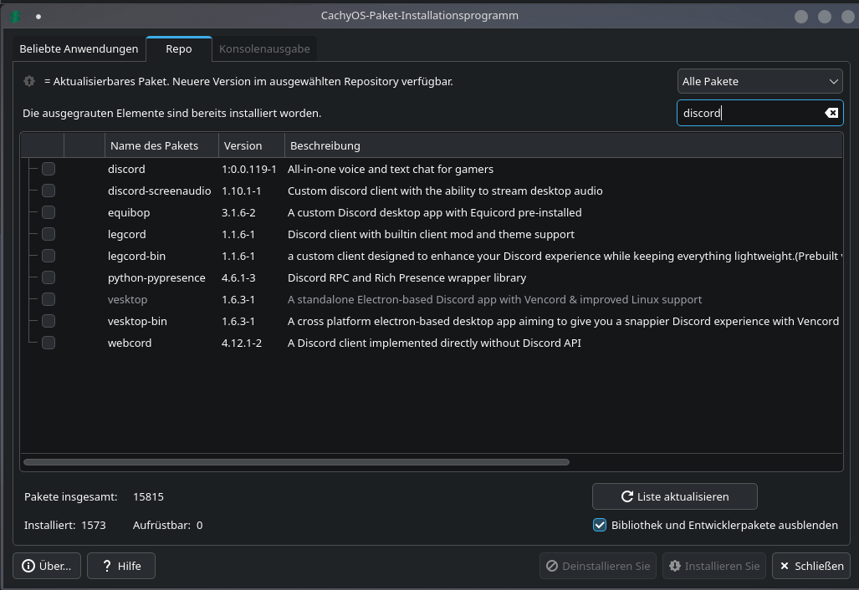
Task: Open the Alle Pakete dropdown
Action: [x=759, y=81]
